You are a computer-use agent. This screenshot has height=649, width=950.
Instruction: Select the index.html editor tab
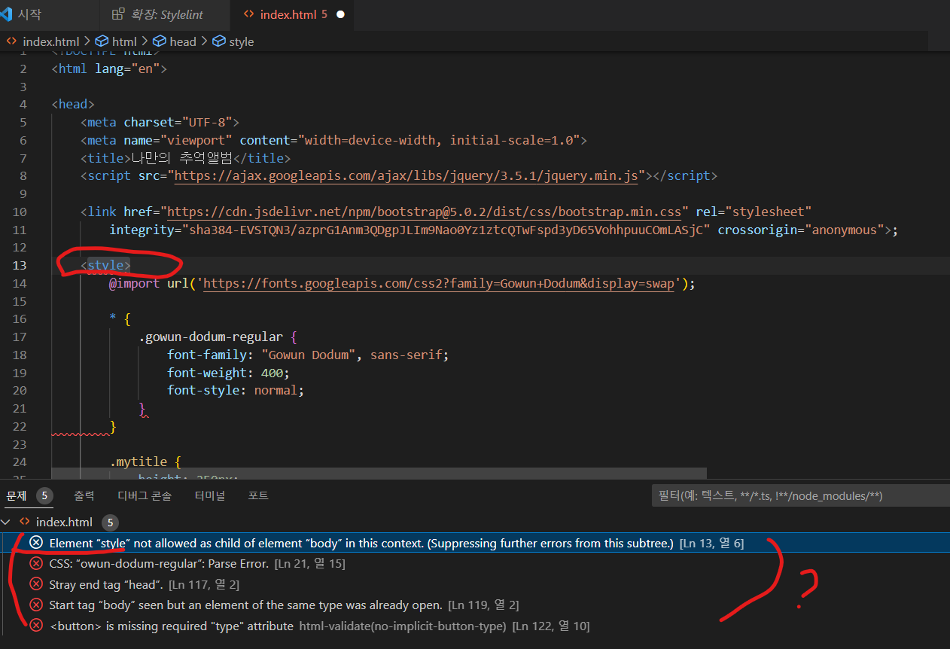point(293,14)
